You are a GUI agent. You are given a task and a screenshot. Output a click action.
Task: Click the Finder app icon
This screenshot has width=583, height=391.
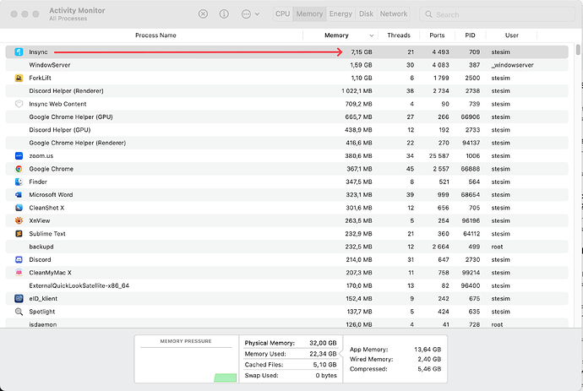[19, 182]
